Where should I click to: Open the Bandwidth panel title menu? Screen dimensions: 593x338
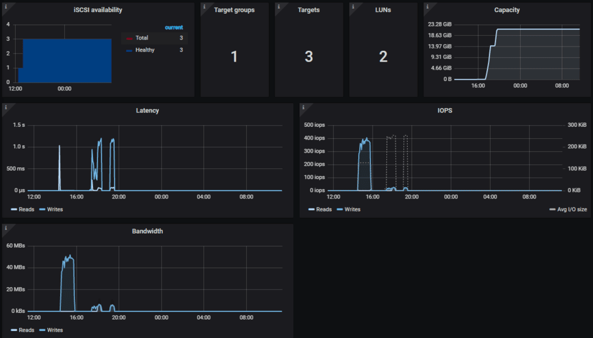point(148,231)
